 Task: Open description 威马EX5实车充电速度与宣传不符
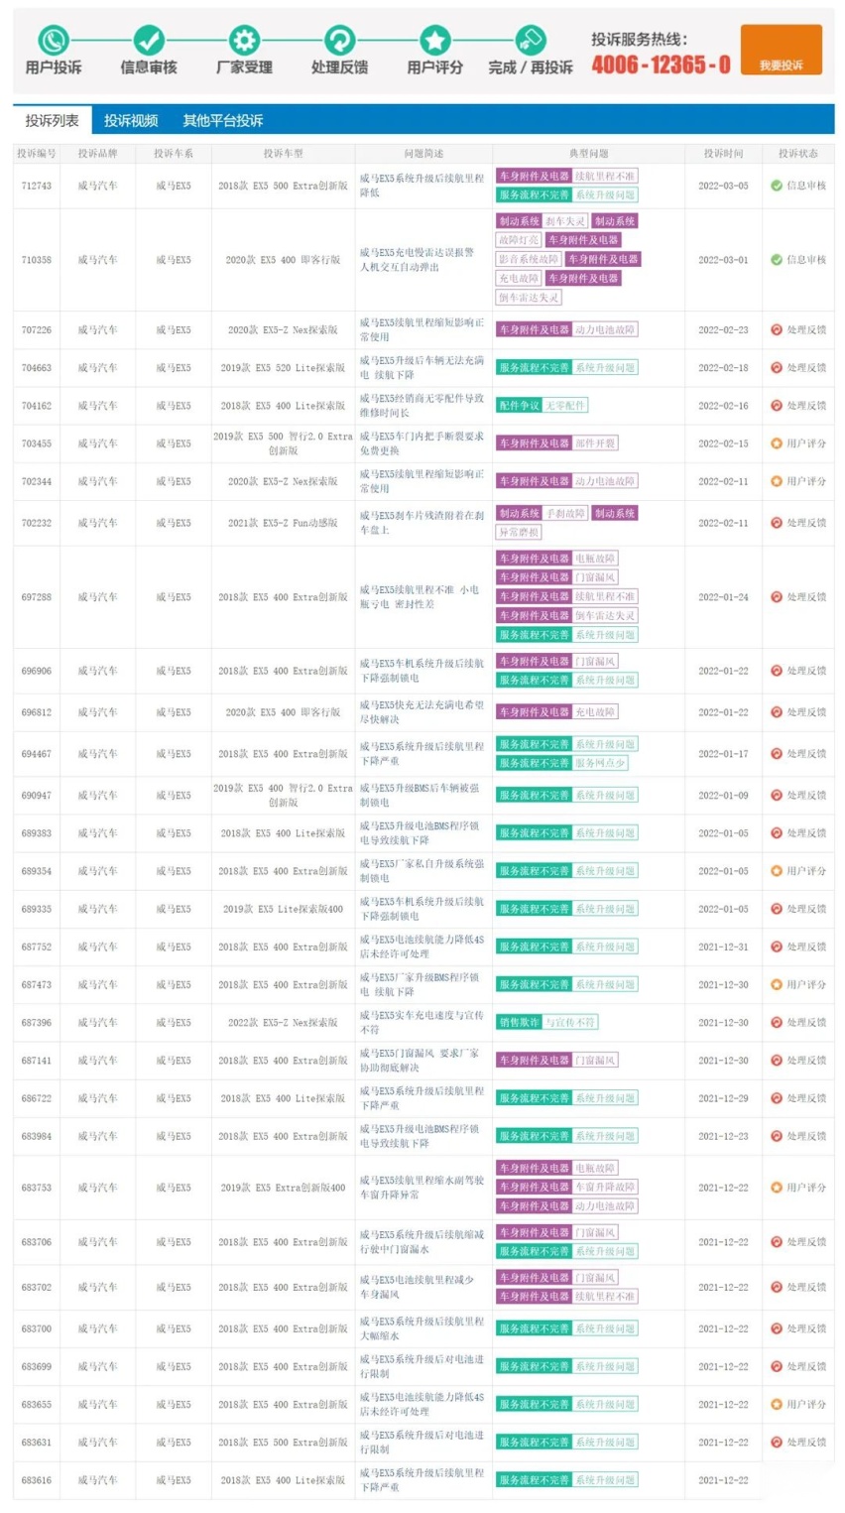pyautogui.click(x=422, y=1023)
